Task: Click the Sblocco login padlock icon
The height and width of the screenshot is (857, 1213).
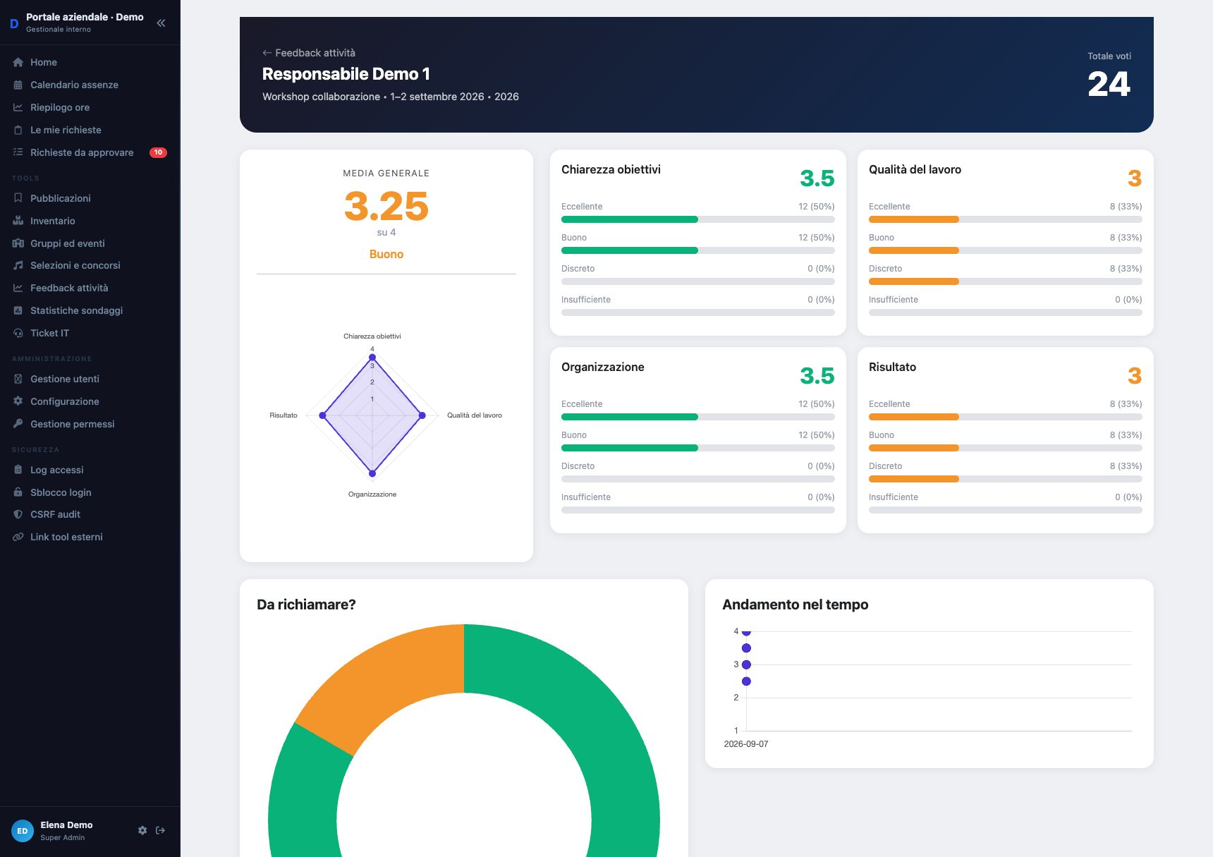Action: [18, 492]
